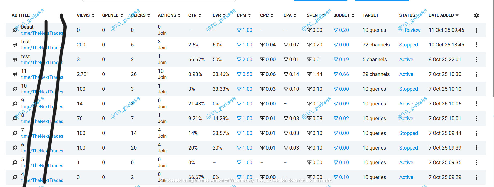Sort ads by Budget column
This screenshot has width=494, height=187.
click(x=343, y=15)
